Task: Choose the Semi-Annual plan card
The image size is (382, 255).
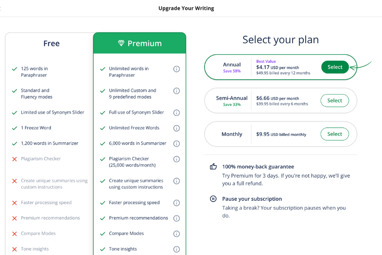Action: (281, 101)
